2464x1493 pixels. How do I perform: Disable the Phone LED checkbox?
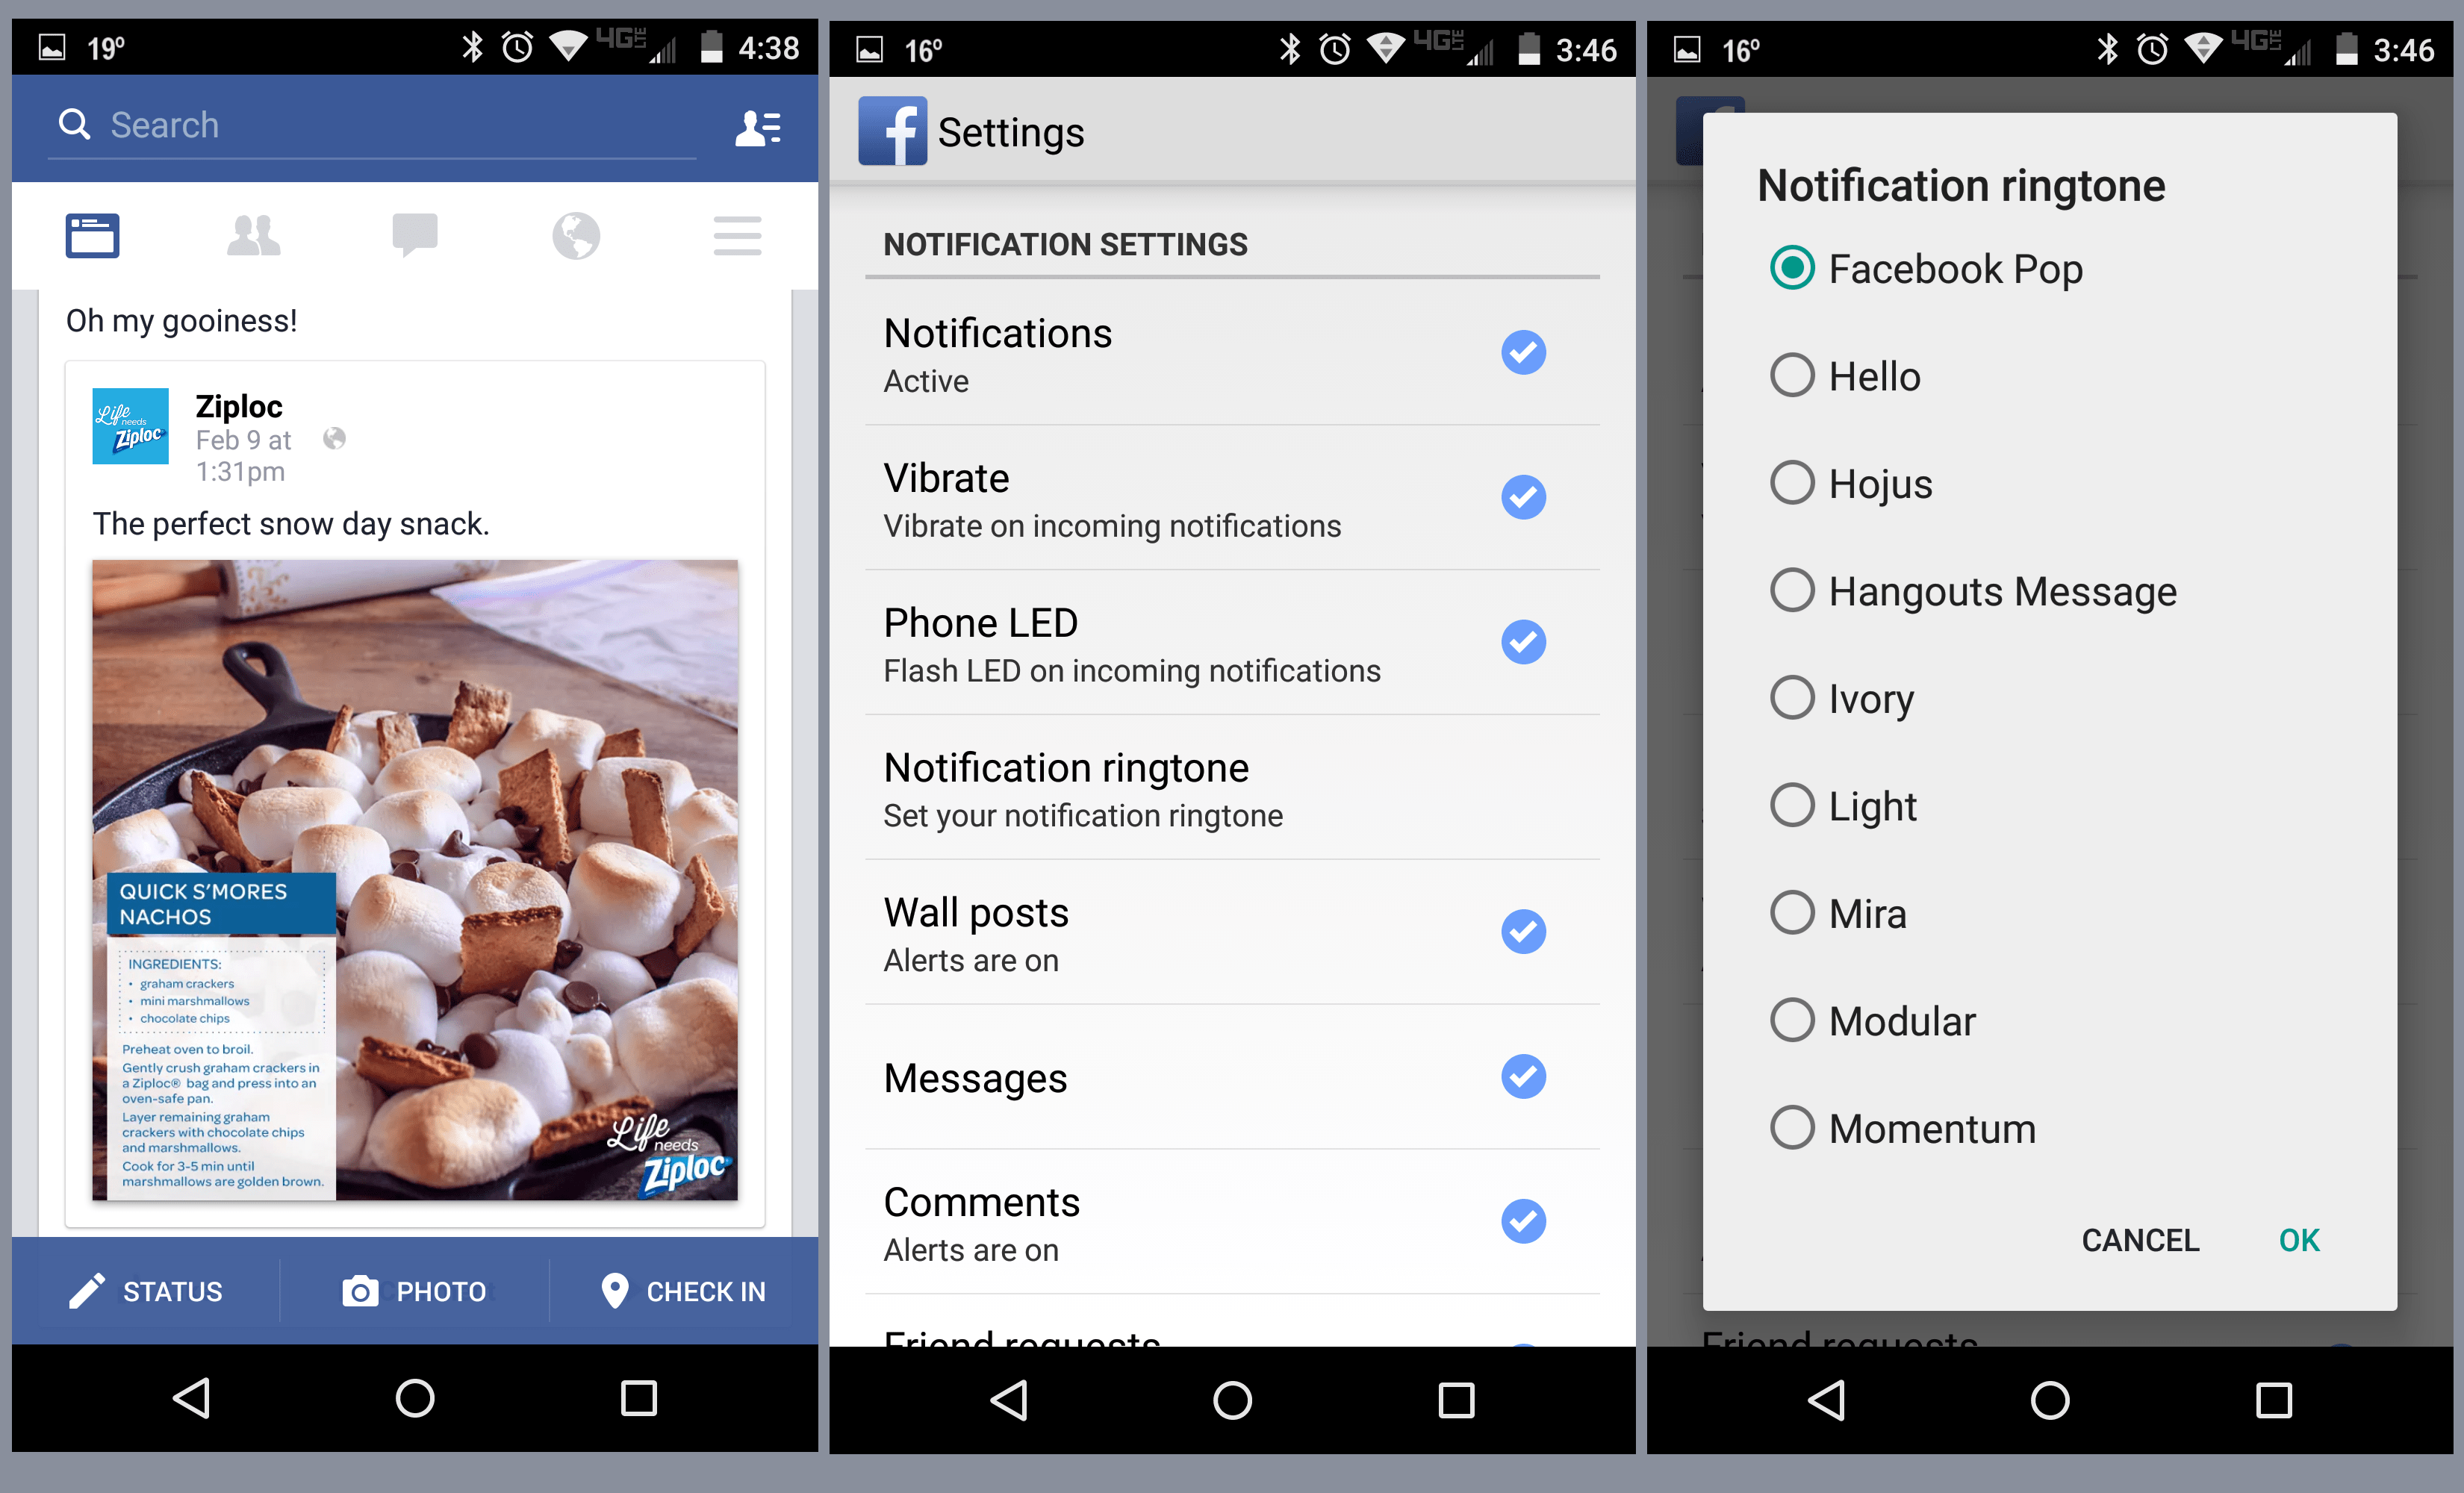[x=1523, y=642]
